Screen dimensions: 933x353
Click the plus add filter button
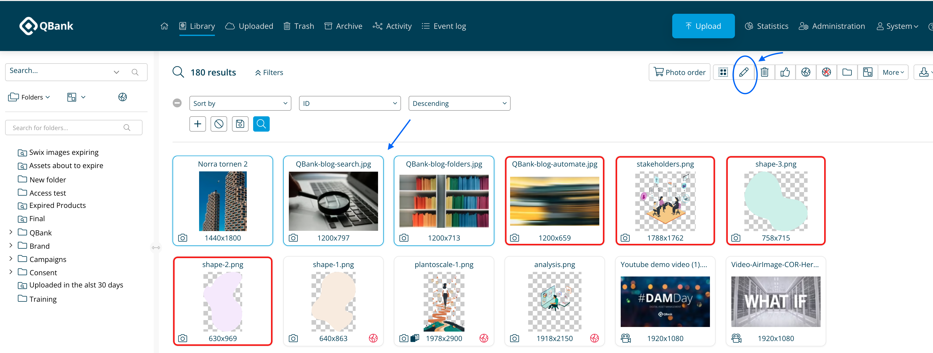coord(198,124)
